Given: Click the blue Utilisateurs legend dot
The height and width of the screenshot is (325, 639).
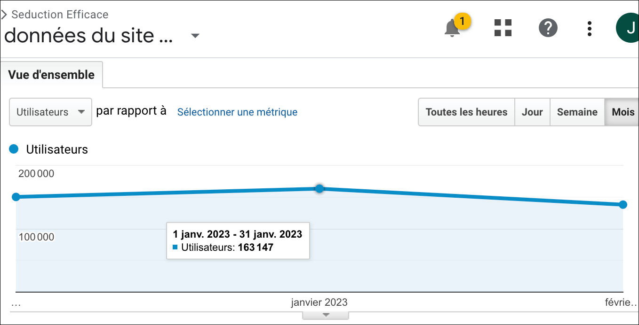Looking at the screenshot, I should pyautogui.click(x=14, y=149).
